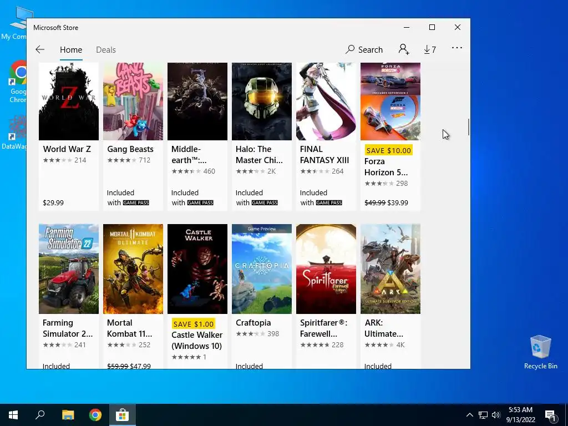568x426 pixels.
Task: Go back with the back arrow
Action: tap(40, 49)
